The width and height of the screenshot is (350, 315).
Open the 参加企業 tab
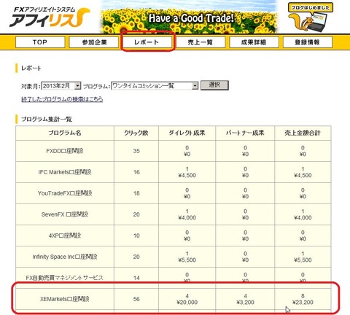click(x=94, y=42)
